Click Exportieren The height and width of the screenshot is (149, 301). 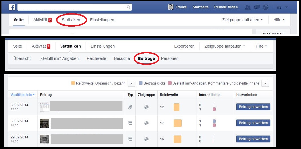point(184,46)
